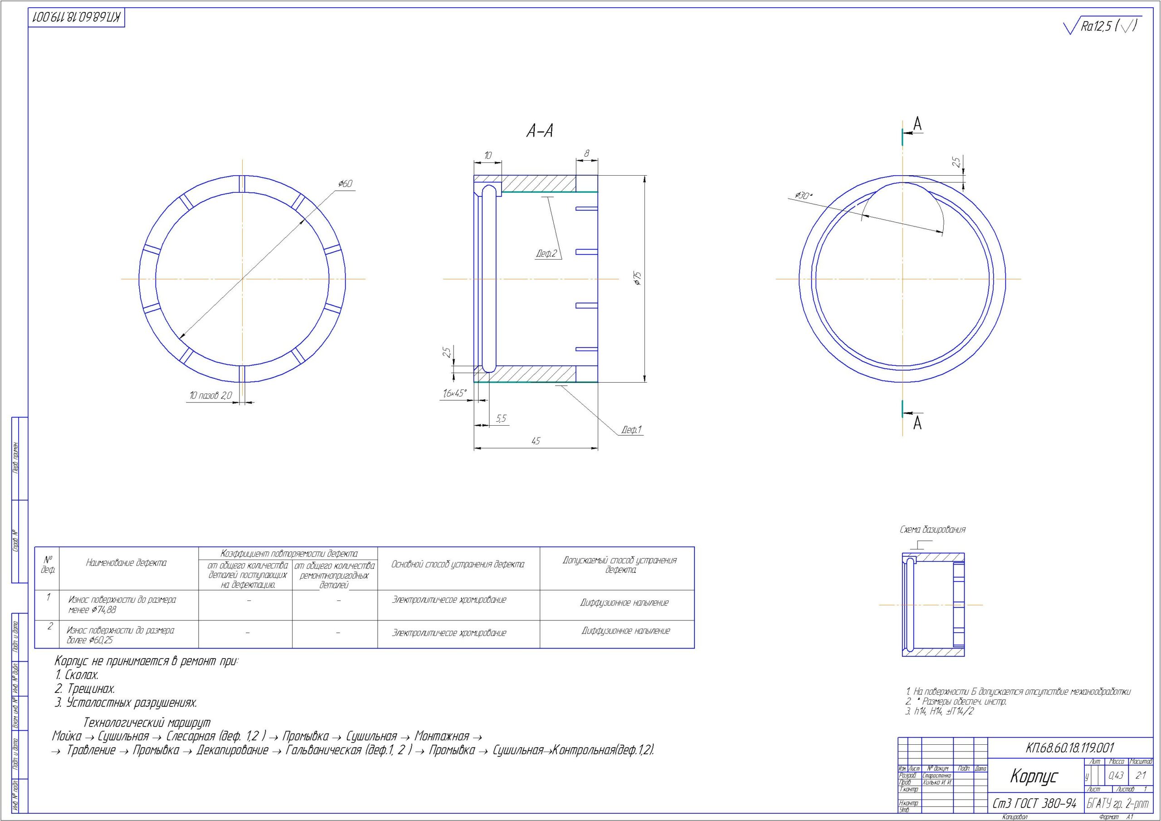Select the Деф.2 leader label

click(x=546, y=254)
